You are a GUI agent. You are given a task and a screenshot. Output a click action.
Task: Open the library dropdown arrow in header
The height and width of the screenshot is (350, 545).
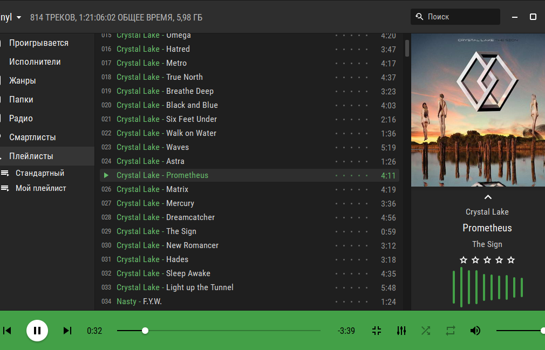click(19, 17)
